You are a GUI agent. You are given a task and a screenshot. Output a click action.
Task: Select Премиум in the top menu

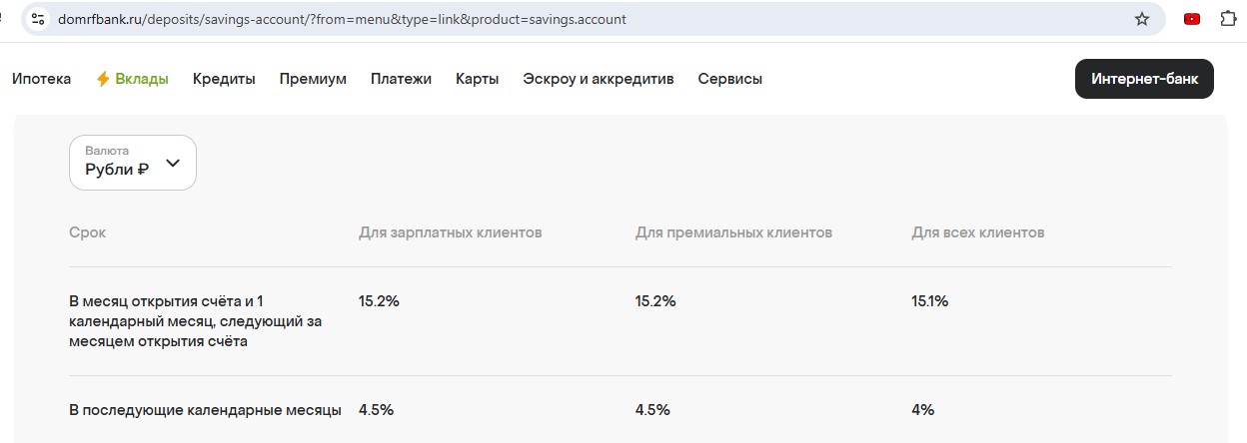coord(313,79)
